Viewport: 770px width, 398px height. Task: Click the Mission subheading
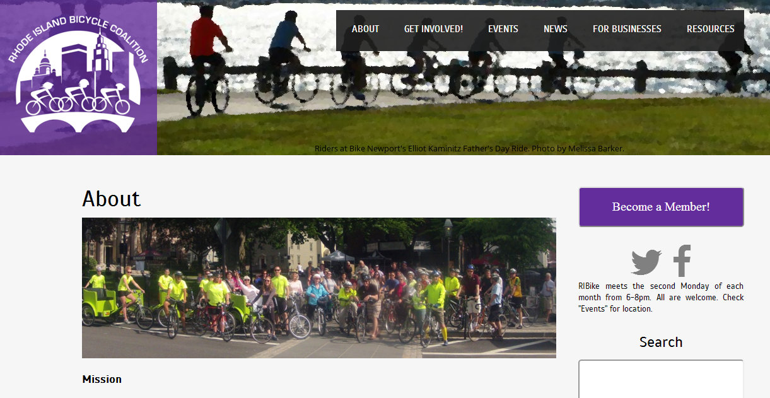(x=102, y=379)
